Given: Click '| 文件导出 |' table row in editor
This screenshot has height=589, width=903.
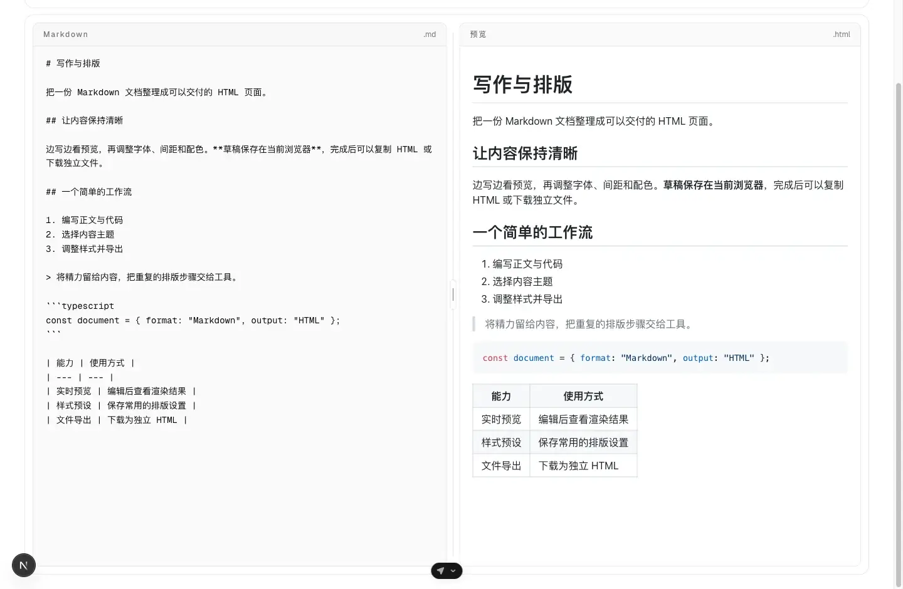Looking at the screenshot, I should (x=117, y=420).
